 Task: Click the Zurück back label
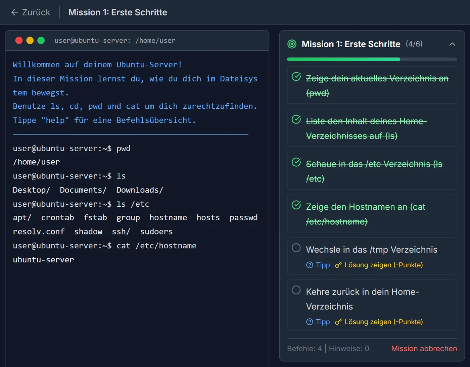click(36, 12)
